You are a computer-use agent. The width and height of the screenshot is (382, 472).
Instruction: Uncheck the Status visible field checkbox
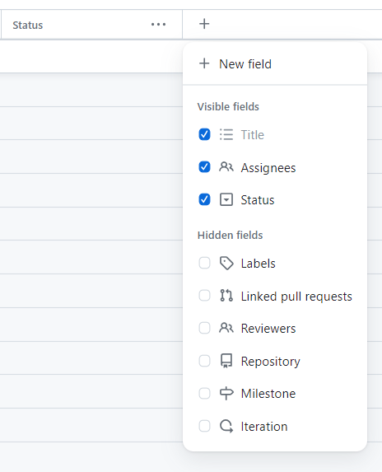click(x=204, y=199)
